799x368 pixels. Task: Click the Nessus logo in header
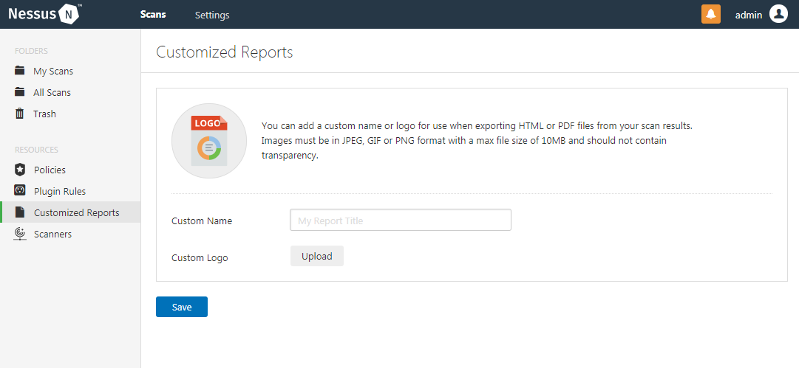tap(45, 14)
